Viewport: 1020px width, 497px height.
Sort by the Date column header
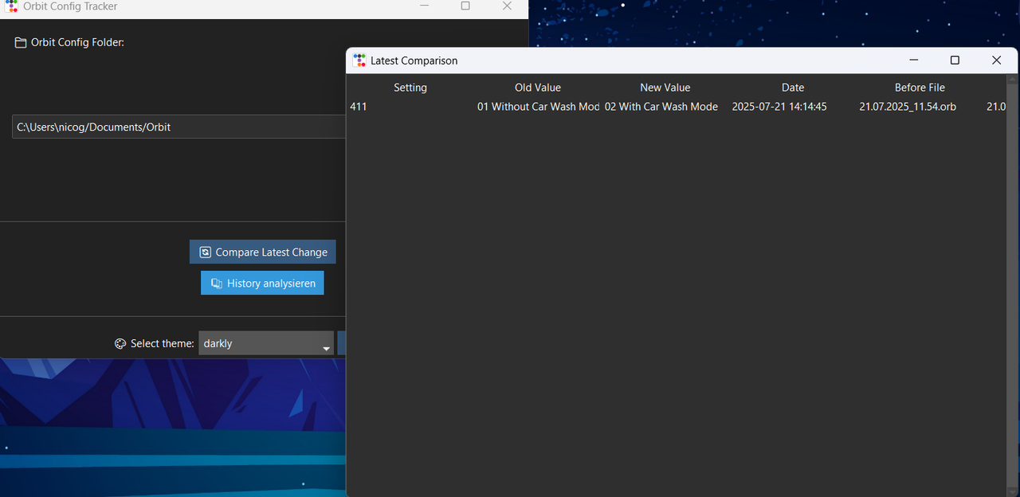click(793, 88)
